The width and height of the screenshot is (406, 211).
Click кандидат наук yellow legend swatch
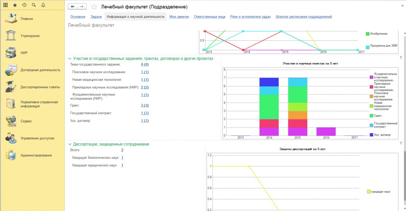(369, 192)
